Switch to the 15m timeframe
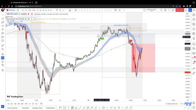Screen dimensions: 196x110 click(x=30, y=10)
